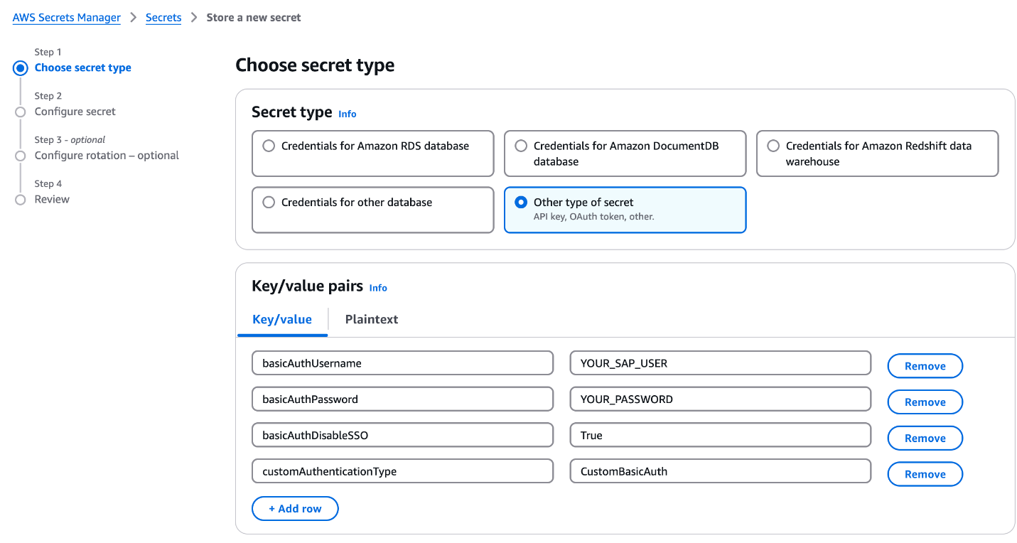Focus the YOUR_PASSWORD value field
This screenshot has width=1017, height=543.
point(720,399)
